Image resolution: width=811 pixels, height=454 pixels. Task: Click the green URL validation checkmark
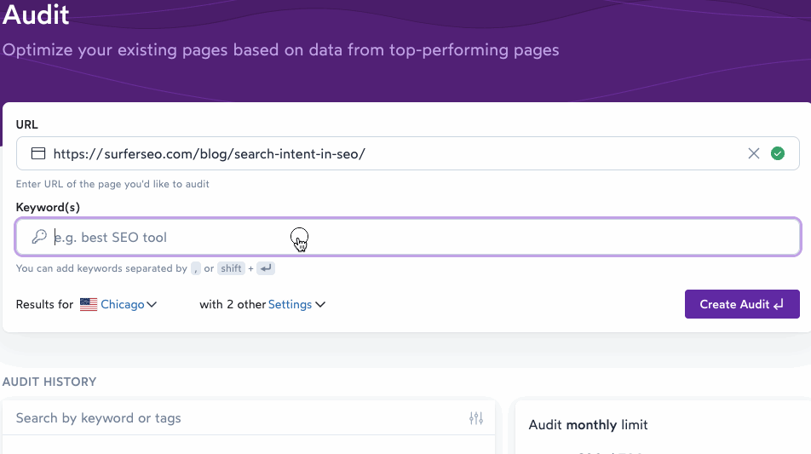click(x=777, y=153)
